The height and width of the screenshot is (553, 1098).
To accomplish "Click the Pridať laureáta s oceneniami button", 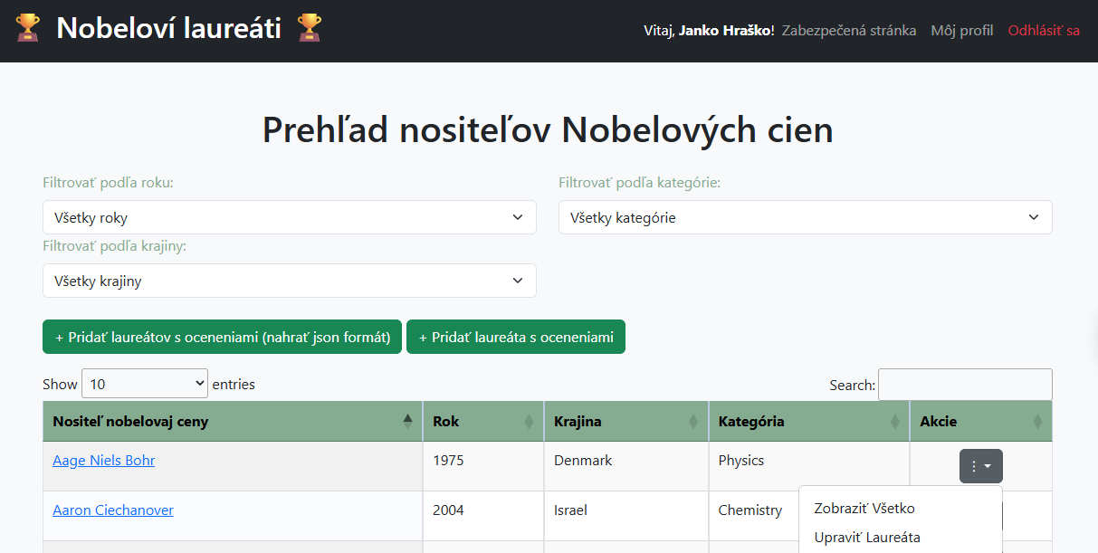I will (x=515, y=336).
